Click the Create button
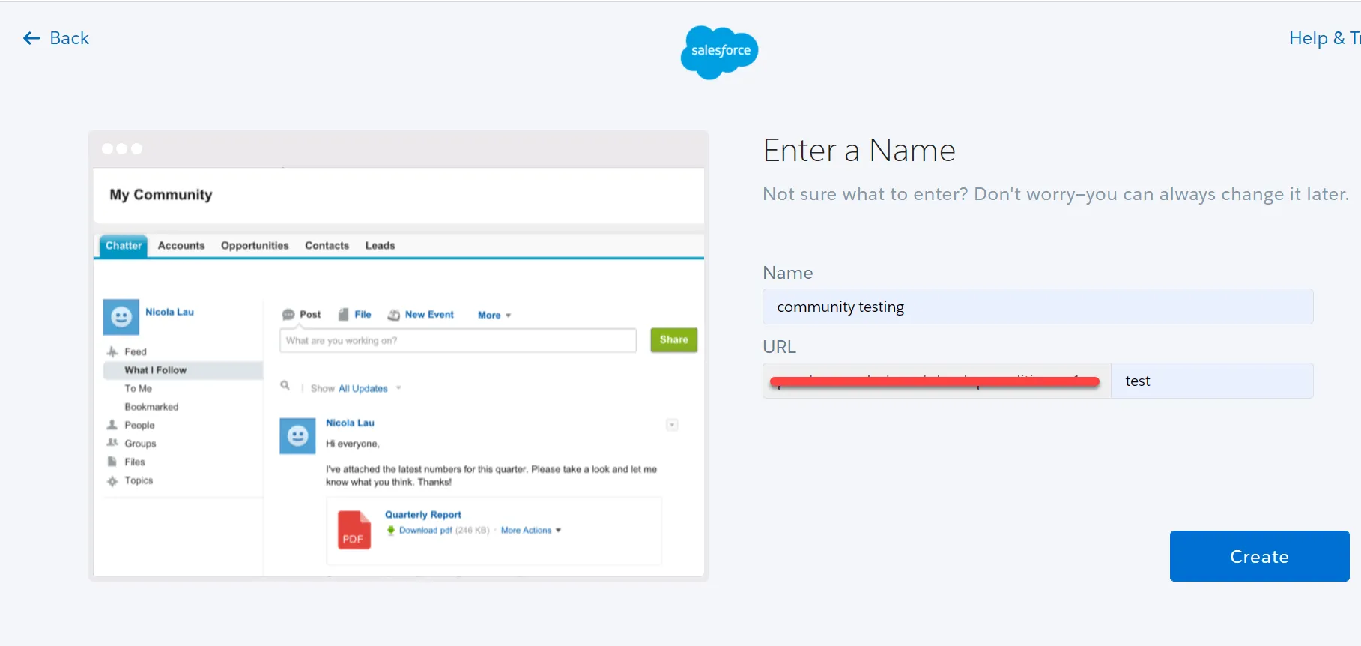The height and width of the screenshot is (646, 1361). [1259, 556]
